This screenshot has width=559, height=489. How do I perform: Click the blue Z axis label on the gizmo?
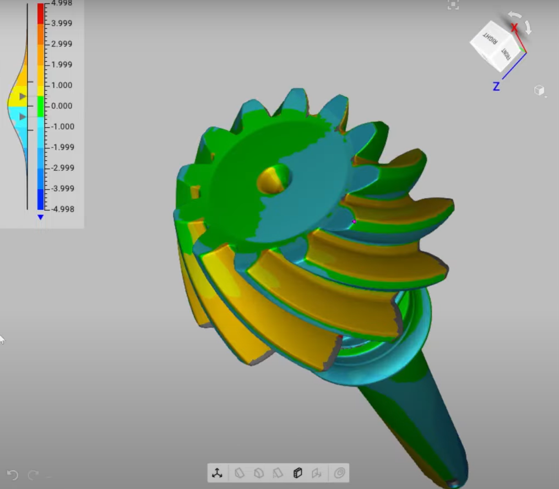[496, 85]
